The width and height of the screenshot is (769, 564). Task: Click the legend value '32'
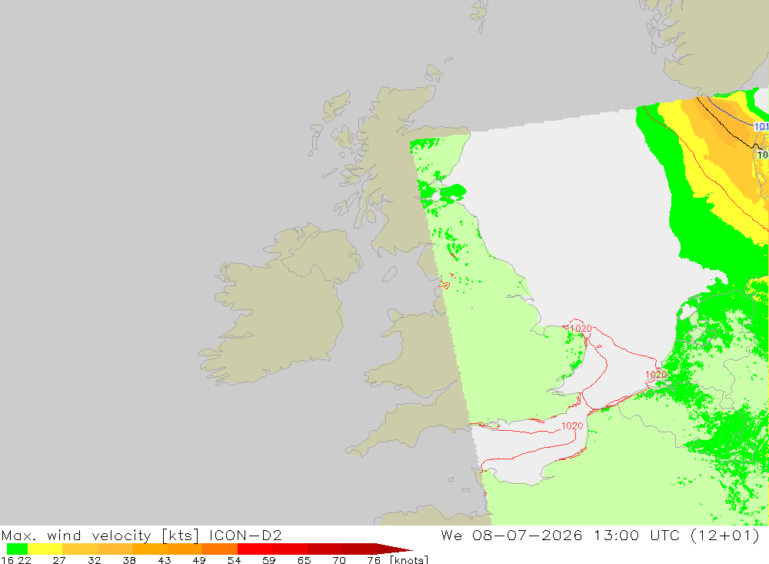click(94, 560)
